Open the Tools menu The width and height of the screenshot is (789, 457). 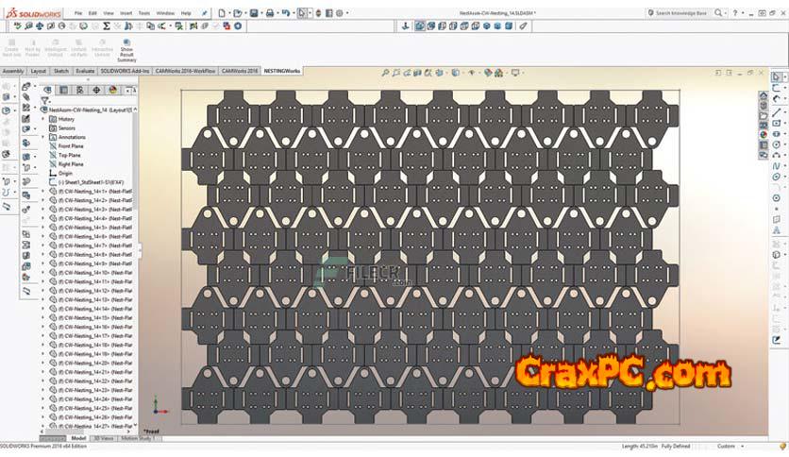coord(143,13)
